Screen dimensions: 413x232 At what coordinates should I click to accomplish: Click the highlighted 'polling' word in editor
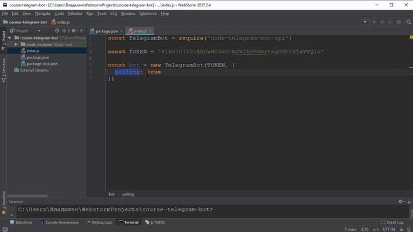tap(127, 72)
